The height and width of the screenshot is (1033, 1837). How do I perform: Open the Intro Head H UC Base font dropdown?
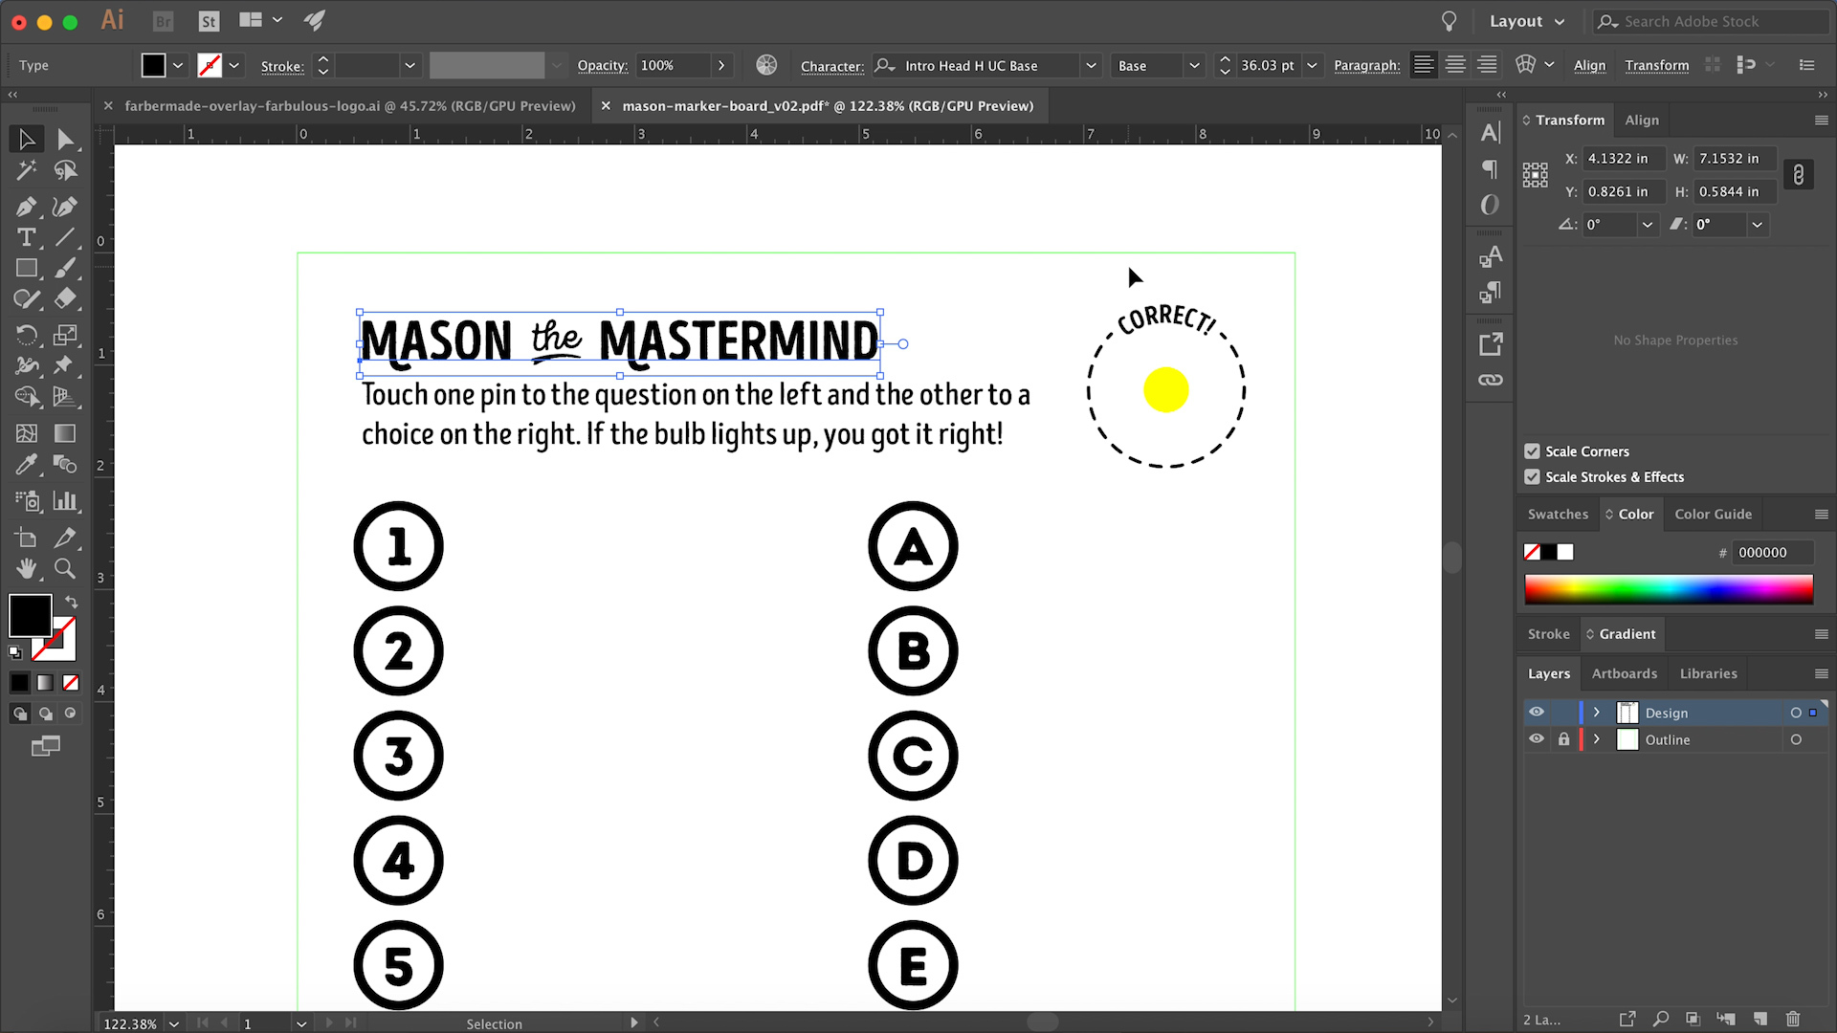(1090, 65)
